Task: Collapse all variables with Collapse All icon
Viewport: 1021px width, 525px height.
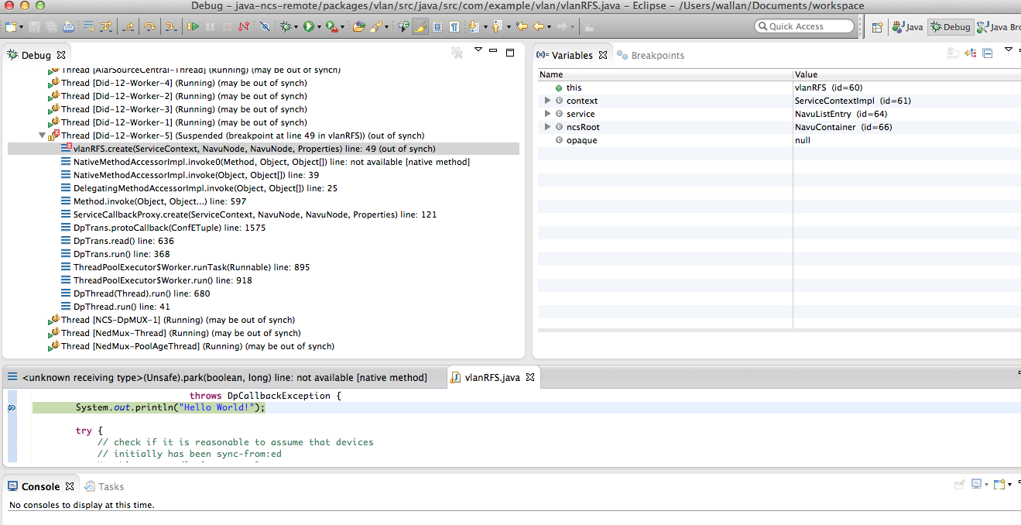Action: click(x=988, y=53)
